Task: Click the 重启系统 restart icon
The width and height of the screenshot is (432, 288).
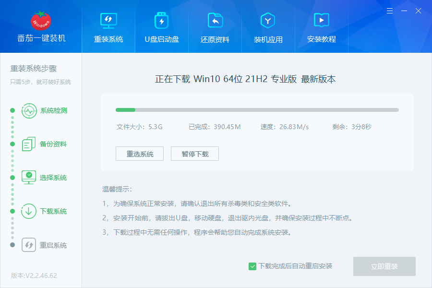Action: [x=29, y=245]
